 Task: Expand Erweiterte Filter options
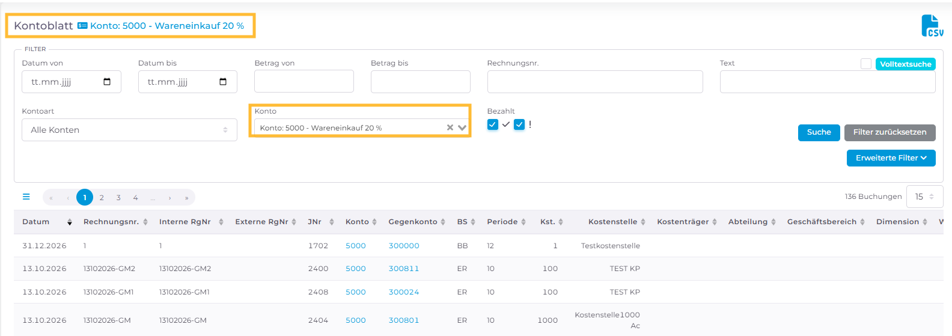(891, 158)
